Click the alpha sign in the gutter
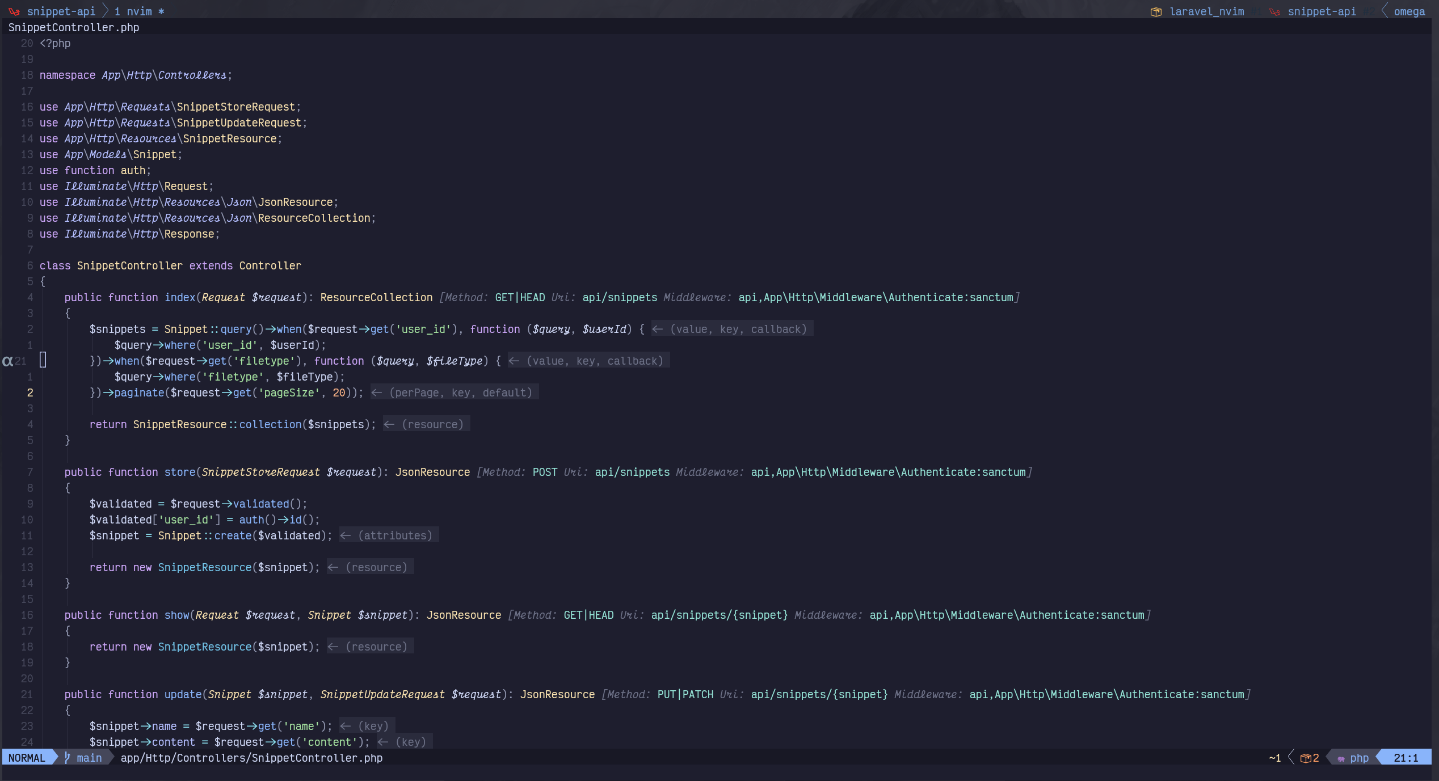 7,361
